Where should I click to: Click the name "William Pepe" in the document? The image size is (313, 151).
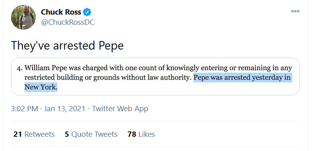[x=46, y=68]
